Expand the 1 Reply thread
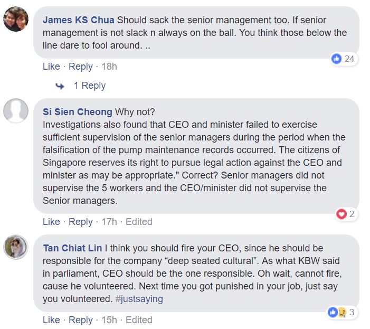This screenshot has width=370, height=329. pyautogui.click(x=89, y=86)
